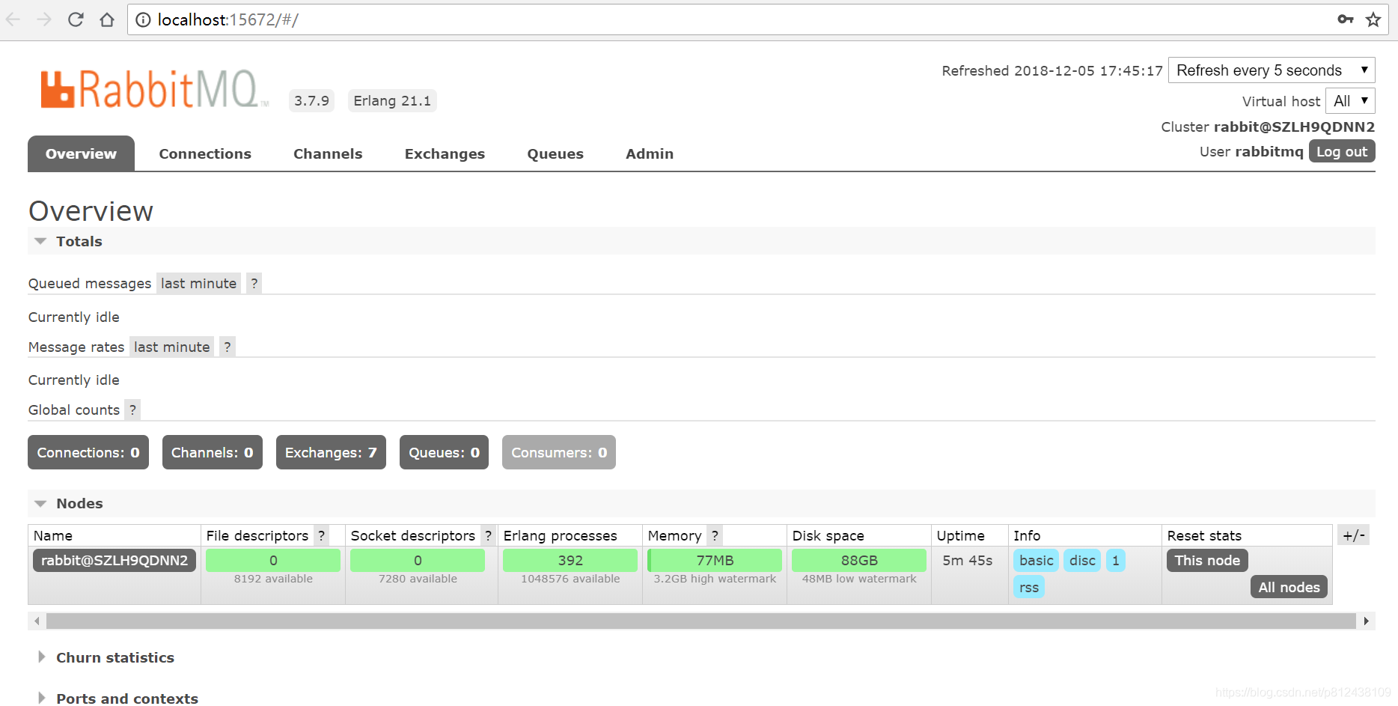Click the 48MB low watermark text
Screen dimensions: 1398x706
tap(859, 579)
